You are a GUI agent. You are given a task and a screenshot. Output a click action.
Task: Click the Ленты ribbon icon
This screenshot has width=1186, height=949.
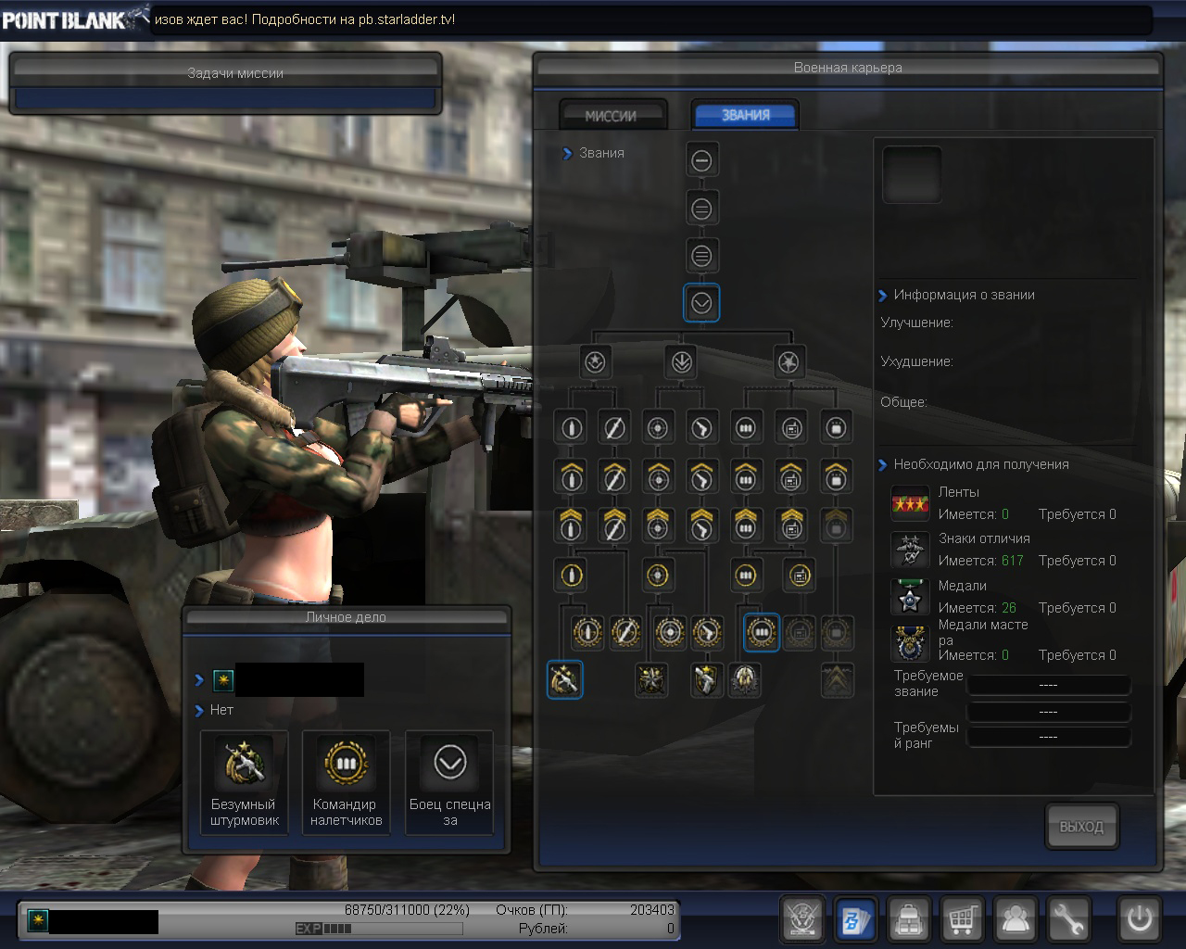coord(910,503)
